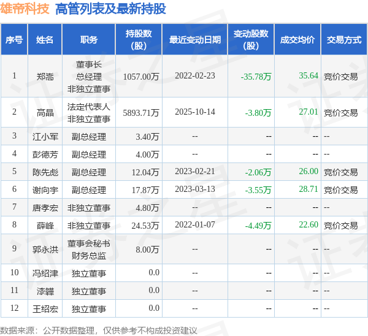Select the name 彭德芳
Viewport: 368px width, 336px height.
point(45,155)
